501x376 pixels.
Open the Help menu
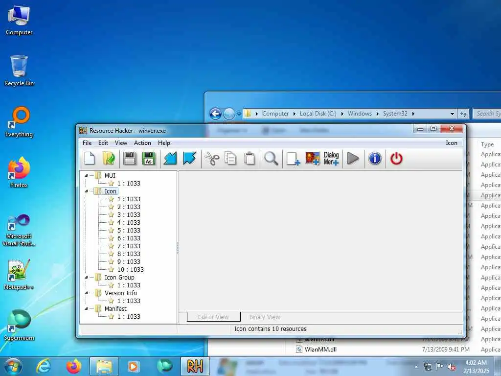164,143
